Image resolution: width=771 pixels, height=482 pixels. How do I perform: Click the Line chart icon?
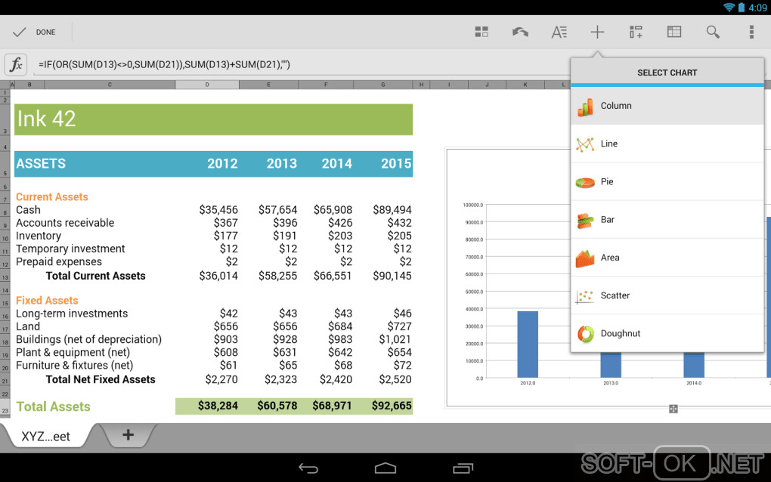coord(585,144)
